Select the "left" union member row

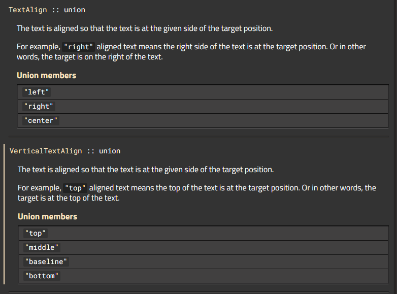coord(203,92)
